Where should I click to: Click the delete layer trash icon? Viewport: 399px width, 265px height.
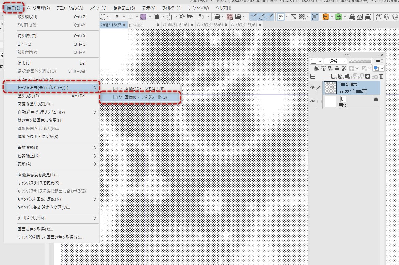tap(381, 76)
